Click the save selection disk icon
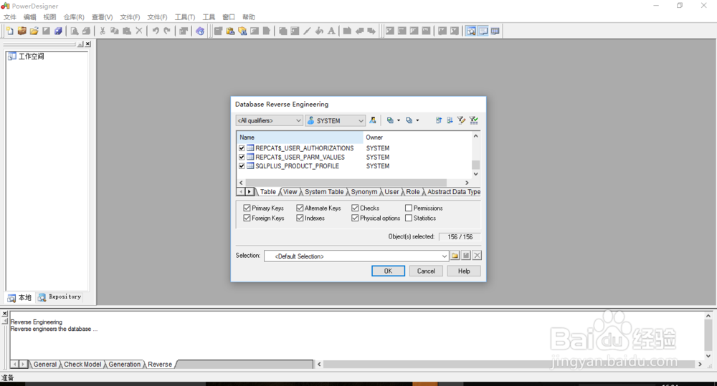The width and height of the screenshot is (717, 386). click(x=465, y=256)
